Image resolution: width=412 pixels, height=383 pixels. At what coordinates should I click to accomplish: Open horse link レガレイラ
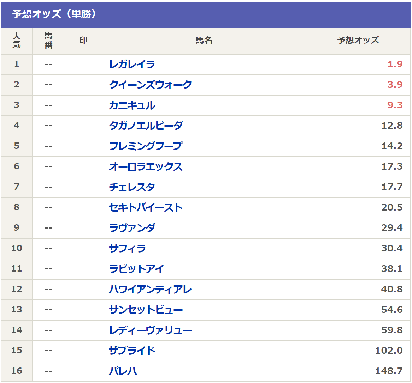tap(132, 65)
